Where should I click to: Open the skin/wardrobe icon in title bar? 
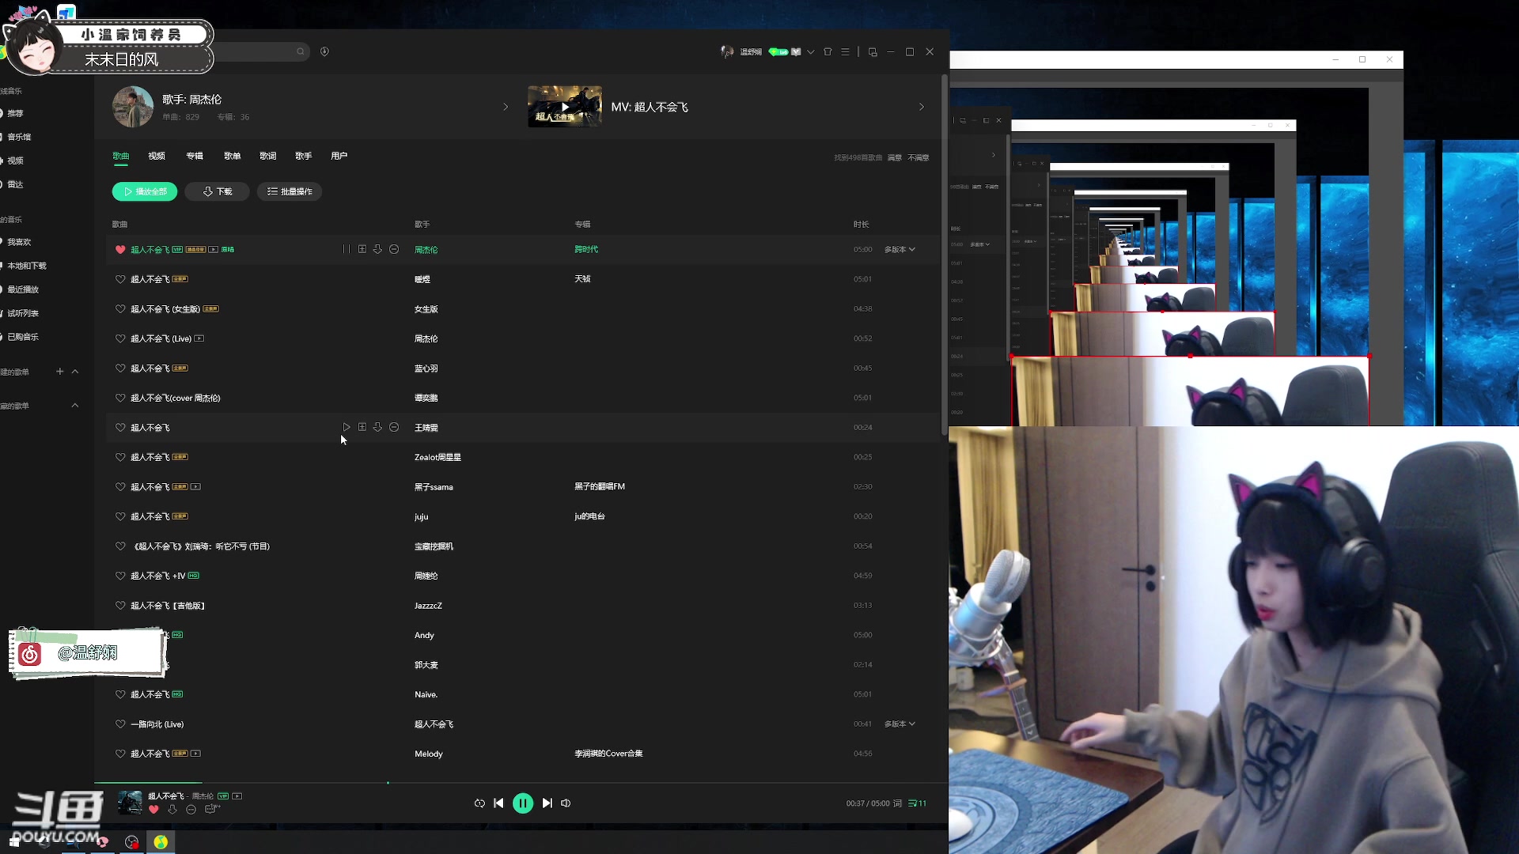[828, 51]
